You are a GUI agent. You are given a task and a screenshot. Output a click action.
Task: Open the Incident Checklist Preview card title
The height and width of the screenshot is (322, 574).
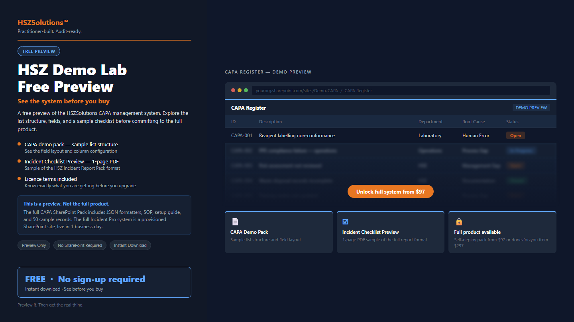[371, 232]
